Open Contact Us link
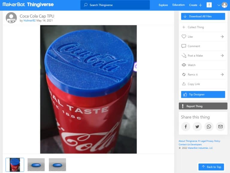The width and height of the screenshot is (230, 173). [x=184, y=144]
